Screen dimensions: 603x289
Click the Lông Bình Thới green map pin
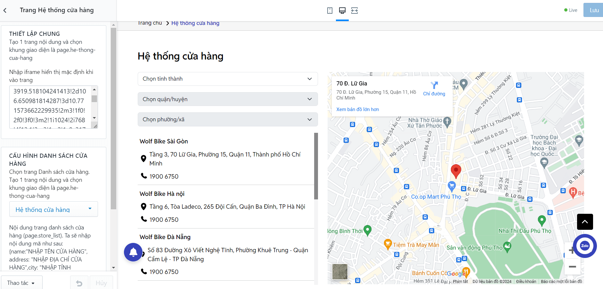368,230
